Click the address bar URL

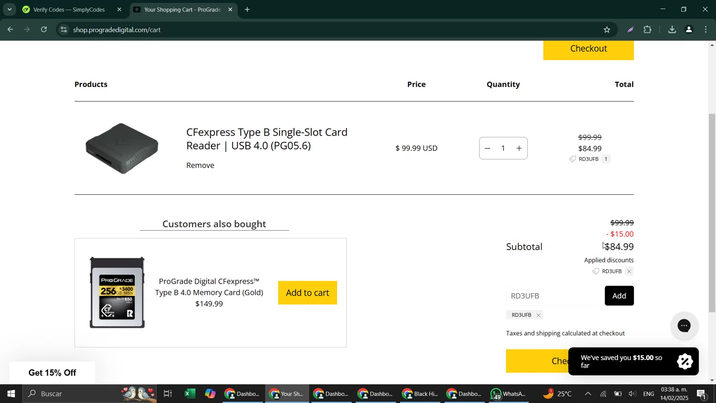click(x=117, y=30)
